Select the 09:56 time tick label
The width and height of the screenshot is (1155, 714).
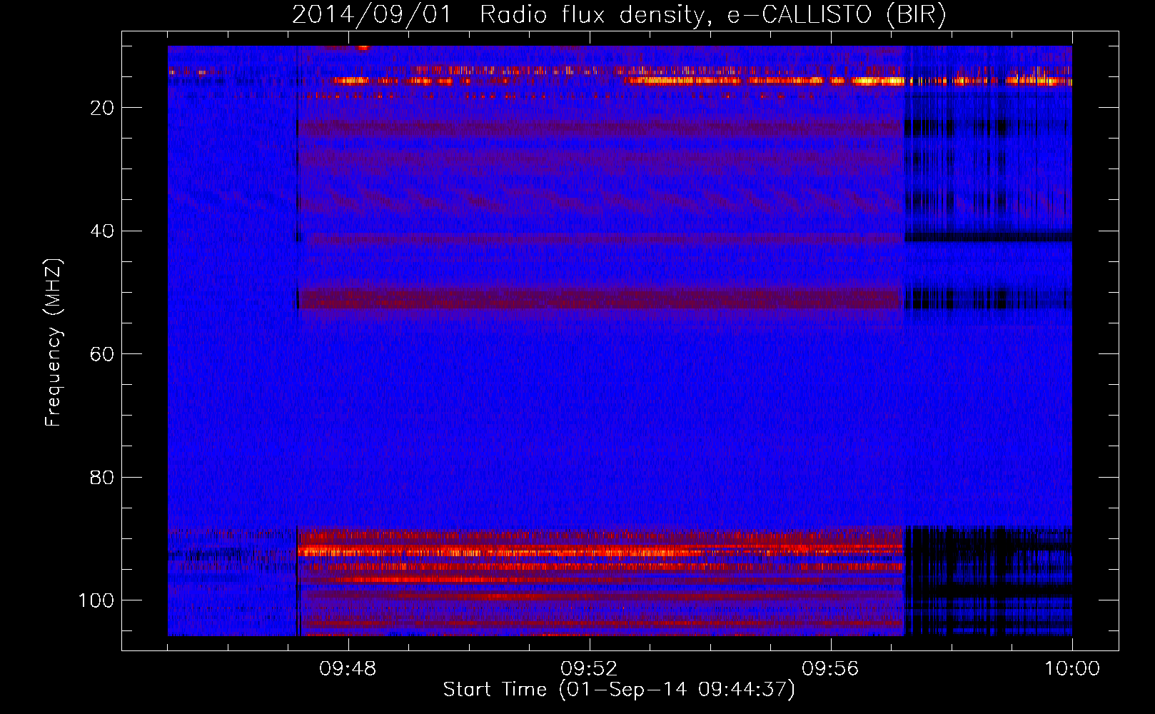coord(830,669)
